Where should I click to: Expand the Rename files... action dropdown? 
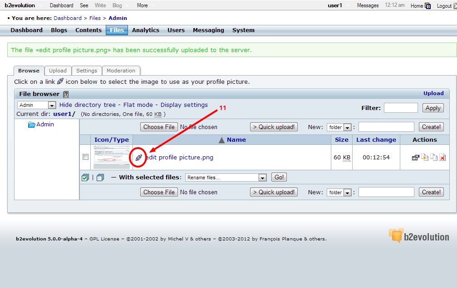click(x=226, y=178)
